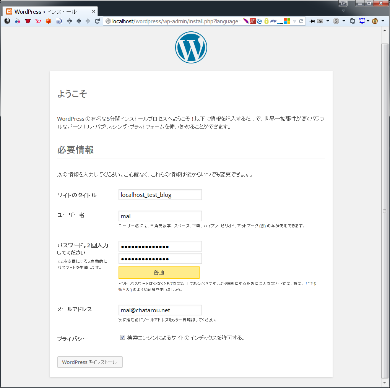
Task: Click the プライバシー label
Action: [73, 339]
